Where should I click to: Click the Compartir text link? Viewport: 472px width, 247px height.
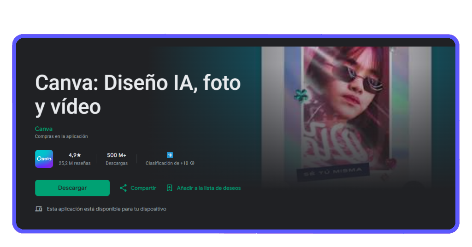pos(143,188)
